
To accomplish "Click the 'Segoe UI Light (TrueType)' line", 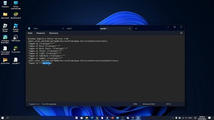I will [45, 53].
